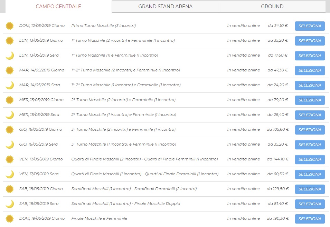Click the 'MAR, 14/05/2019 Sera' date text
The width and height of the screenshot is (330, 227).
pos(39,85)
